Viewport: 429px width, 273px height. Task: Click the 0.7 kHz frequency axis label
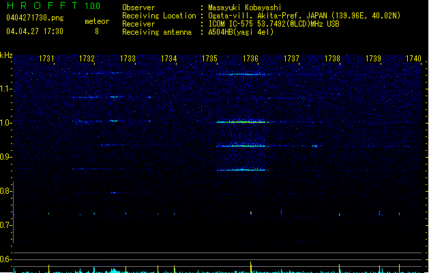coord(5,225)
